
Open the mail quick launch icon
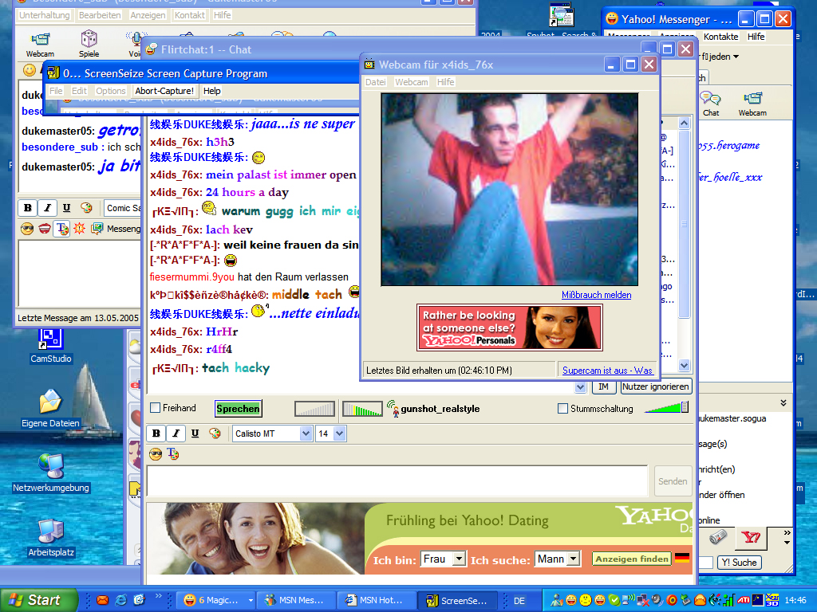pyautogui.click(x=103, y=600)
